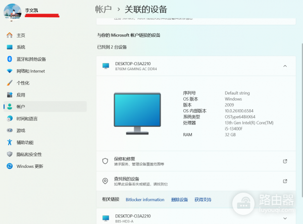The width and height of the screenshot is (303, 224).
Task: Click the Privacy & security (隐私和安全性) shield icon
Action: pos(10,154)
